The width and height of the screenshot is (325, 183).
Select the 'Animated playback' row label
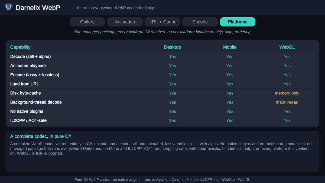[28, 66]
